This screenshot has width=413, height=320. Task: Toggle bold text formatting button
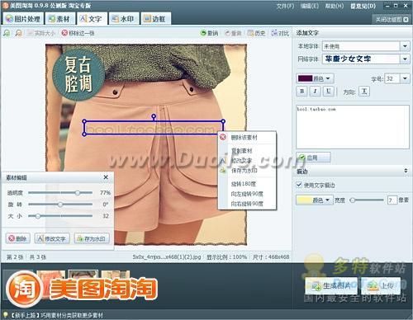302,92
